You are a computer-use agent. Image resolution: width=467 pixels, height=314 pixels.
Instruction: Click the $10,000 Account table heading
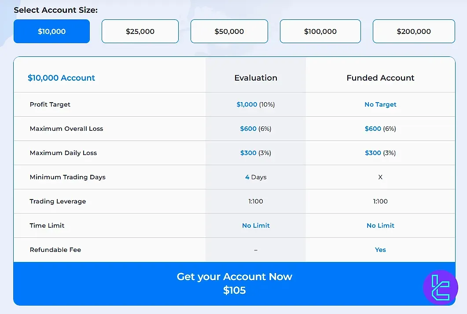pos(61,78)
